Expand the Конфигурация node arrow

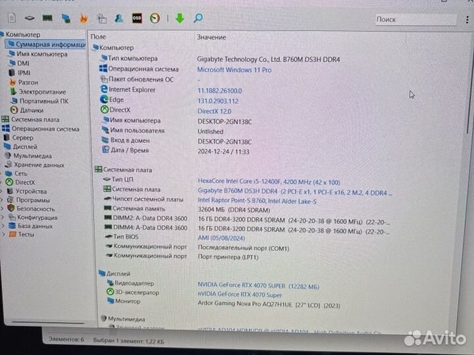click(x=3, y=217)
